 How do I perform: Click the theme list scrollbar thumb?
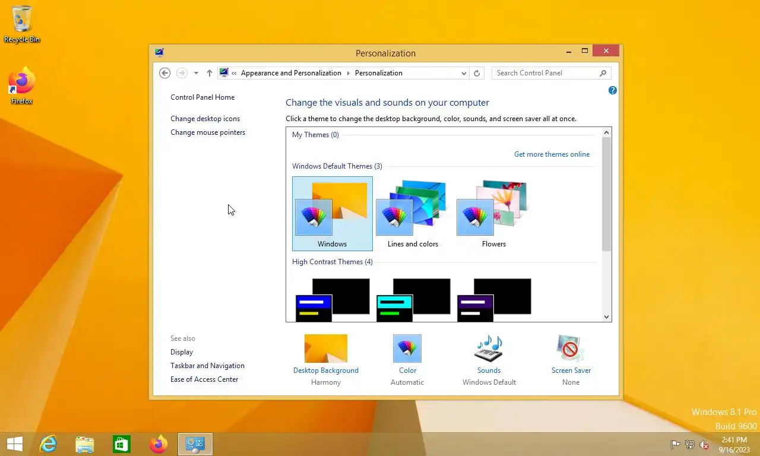(606, 194)
